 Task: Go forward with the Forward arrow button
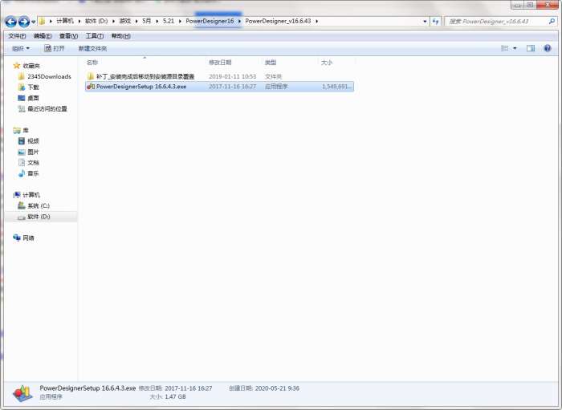click(24, 22)
